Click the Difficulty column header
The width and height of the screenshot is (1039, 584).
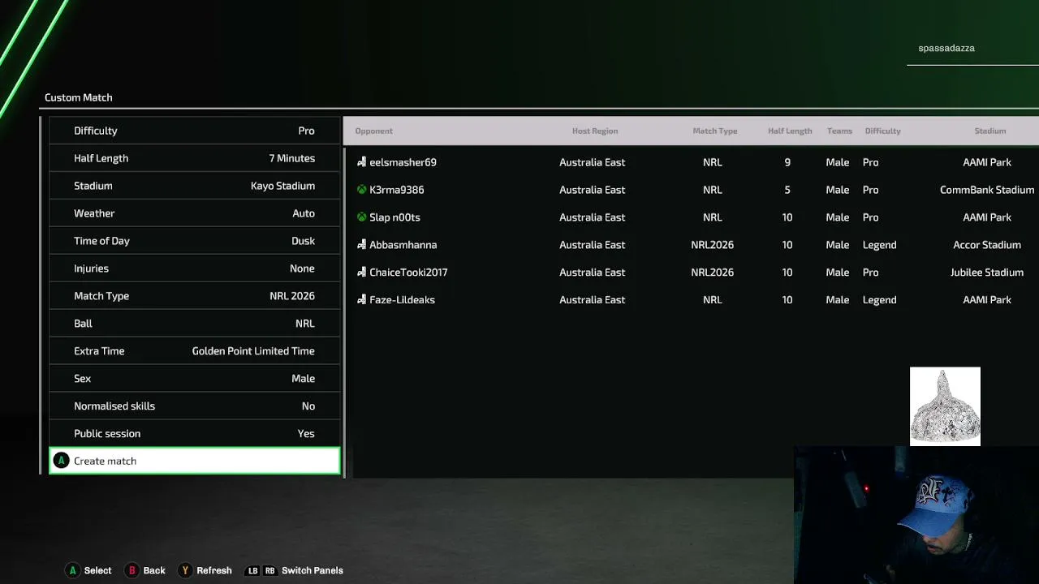click(882, 131)
